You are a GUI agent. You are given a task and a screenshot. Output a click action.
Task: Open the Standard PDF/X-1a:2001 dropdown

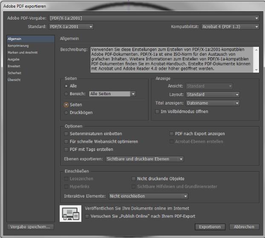[x=71, y=27]
